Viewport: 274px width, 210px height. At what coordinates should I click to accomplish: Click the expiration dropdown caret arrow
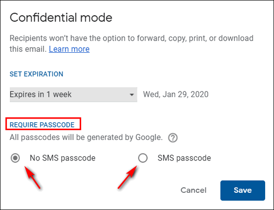(x=131, y=95)
